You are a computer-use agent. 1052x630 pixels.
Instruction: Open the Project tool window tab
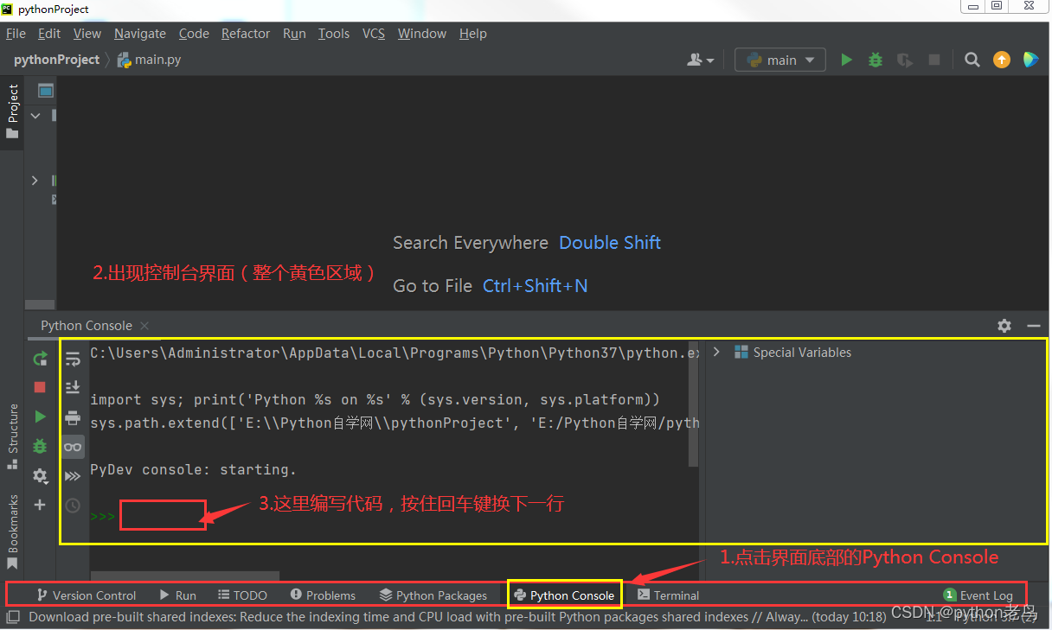[12, 111]
